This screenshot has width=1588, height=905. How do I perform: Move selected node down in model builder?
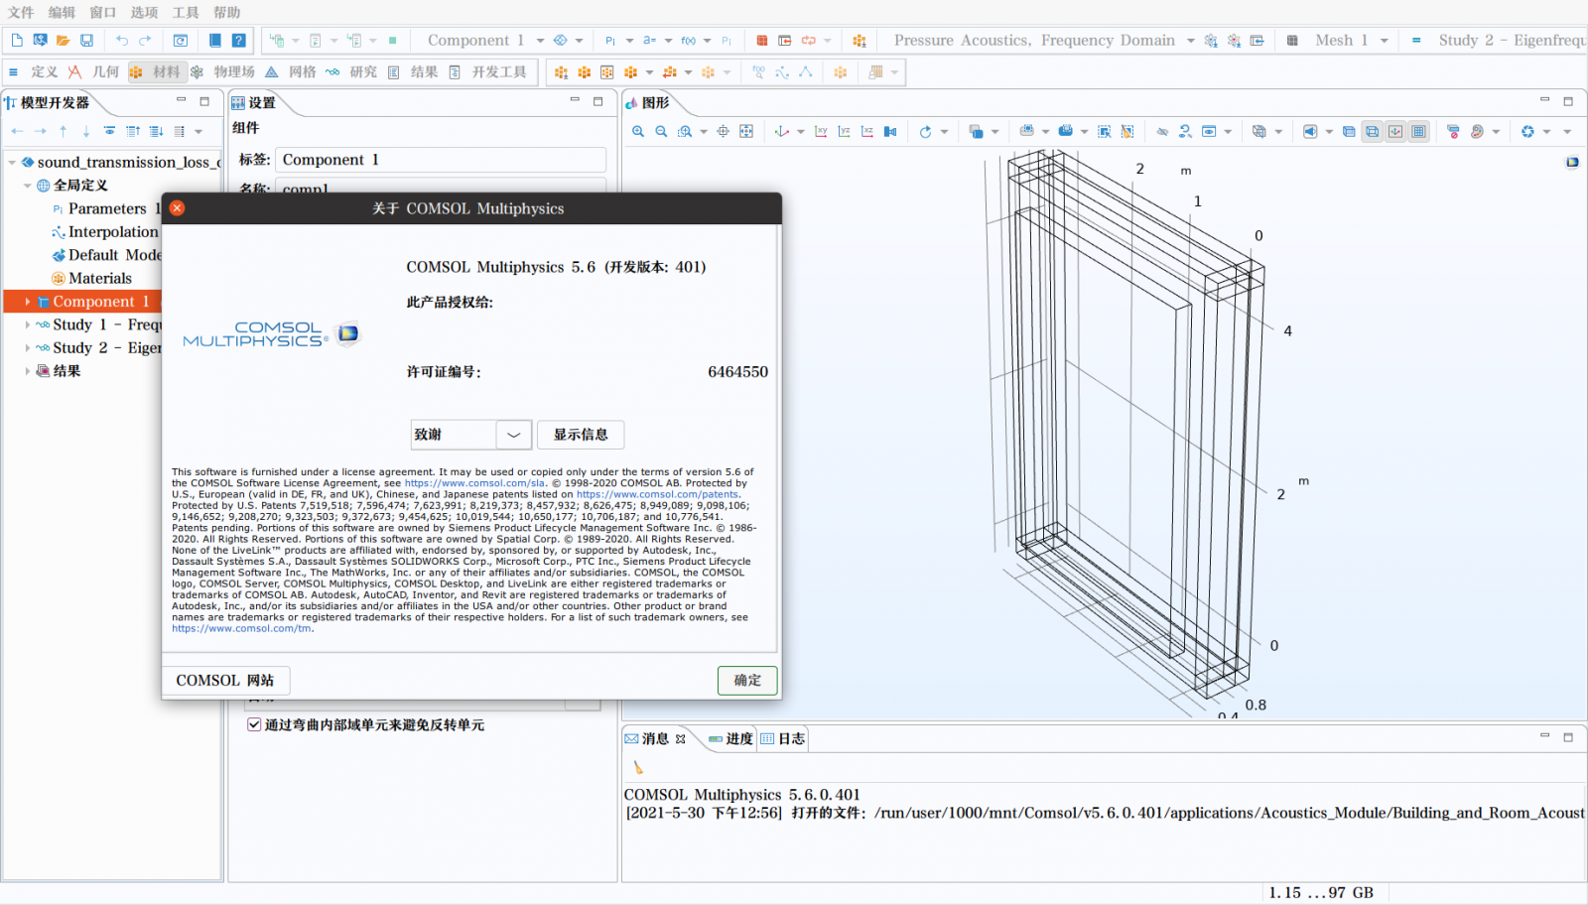tap(86, 131)
